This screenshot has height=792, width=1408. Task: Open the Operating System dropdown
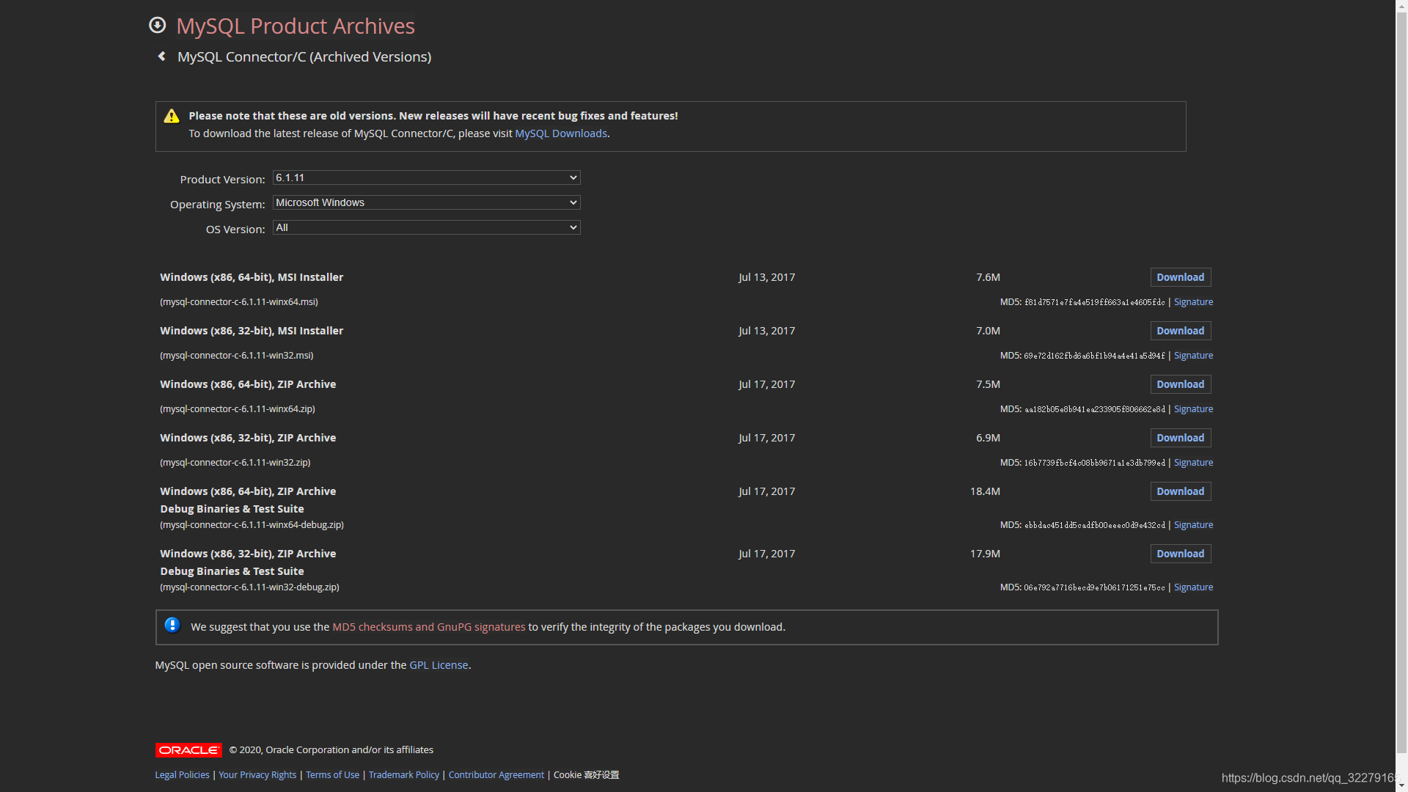[x=426, y=202]
